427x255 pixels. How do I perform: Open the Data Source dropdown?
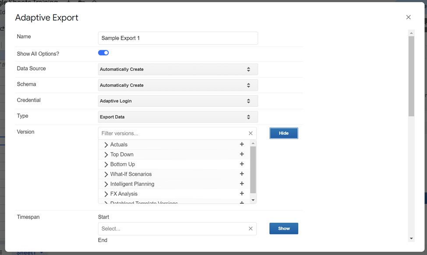pyautogui.click(x=178, y=69)
